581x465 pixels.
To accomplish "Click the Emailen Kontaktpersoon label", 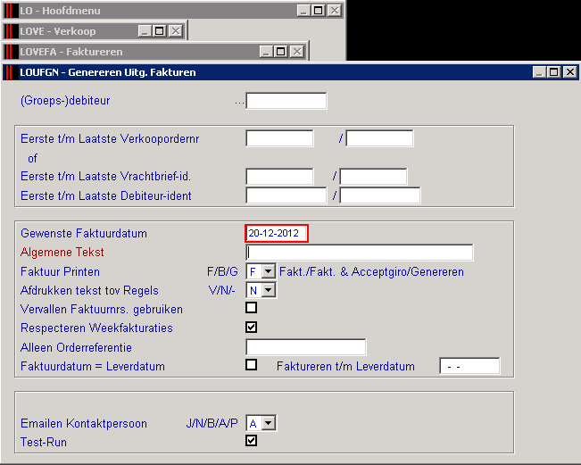I will [84, 424].
